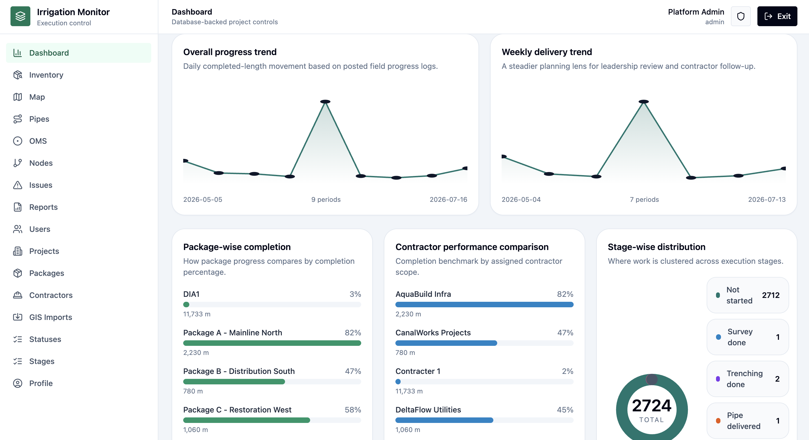
Task: Click the Statuses checklist icon
Action: point(18,339)
